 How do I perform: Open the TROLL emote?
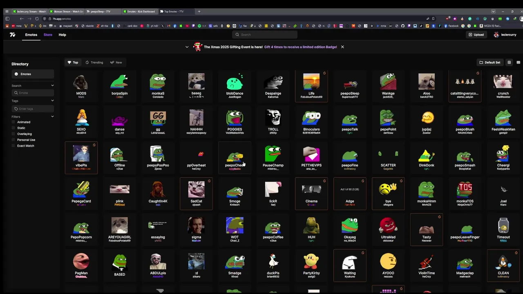point(273,122)
